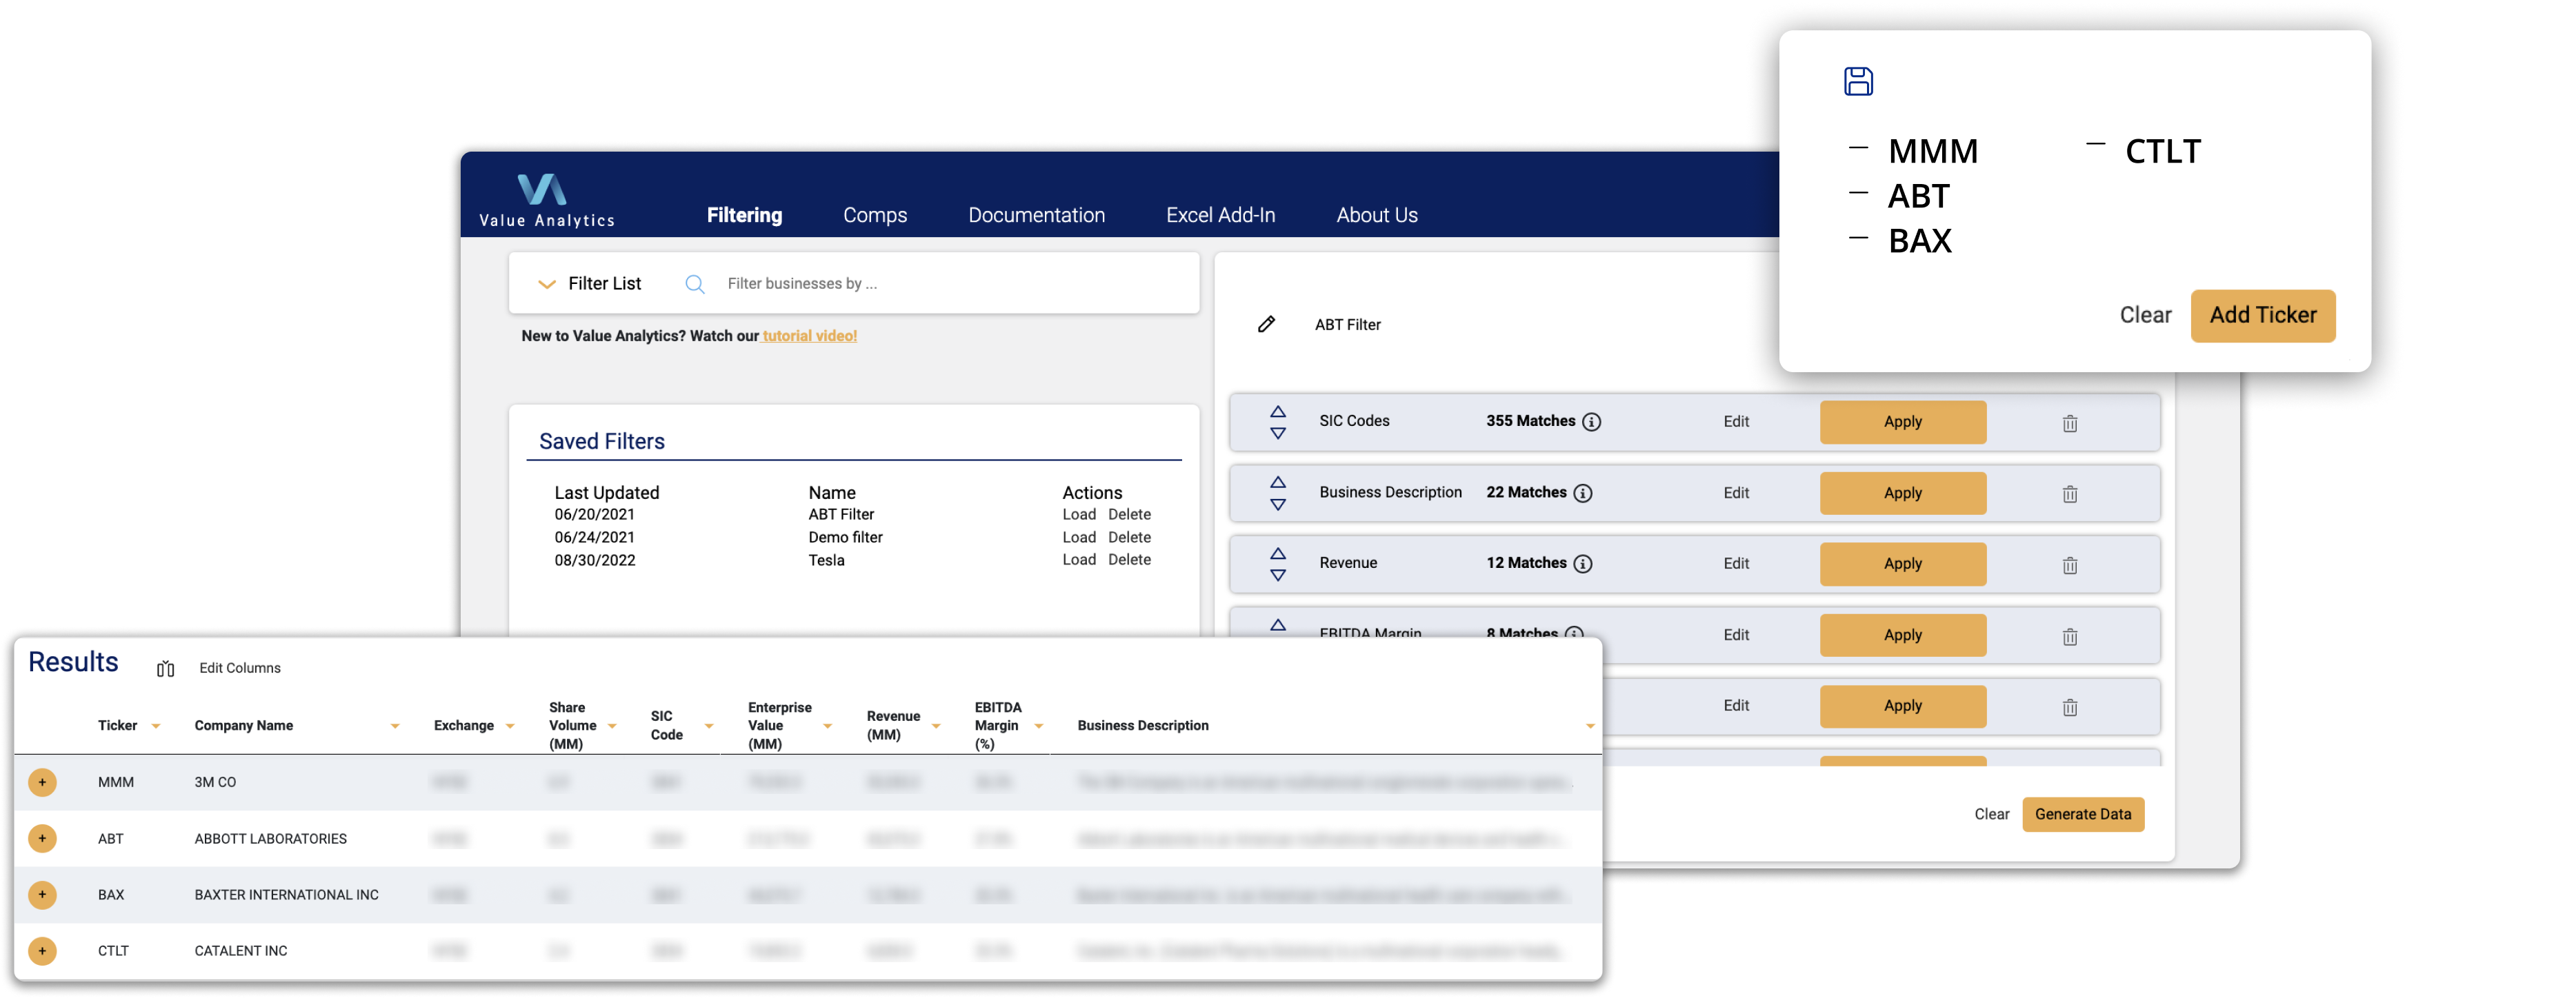Viewport: 2576px width, 998px height.
Task: Expand the Abbott Laboratories row
Action: (42, 839)
